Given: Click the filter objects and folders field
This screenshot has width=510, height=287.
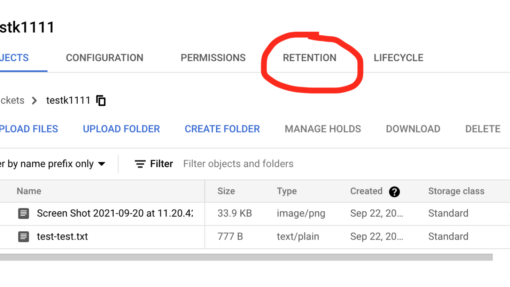Looking at the screenshot, I should pos(238,163).
